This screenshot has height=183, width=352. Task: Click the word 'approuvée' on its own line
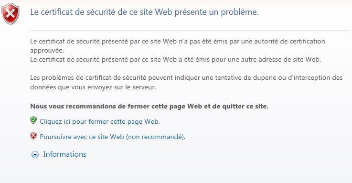click(x=47, y=51)
